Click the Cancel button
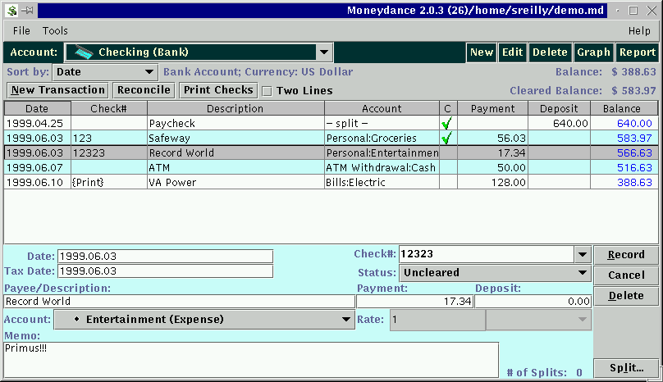The image size is (663, 382). (626, 275)
